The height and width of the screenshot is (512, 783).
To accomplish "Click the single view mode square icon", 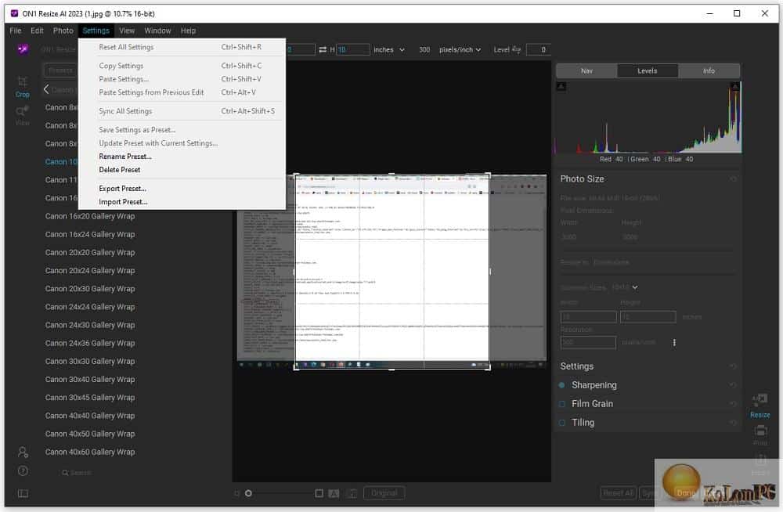I will coord(319,493).
